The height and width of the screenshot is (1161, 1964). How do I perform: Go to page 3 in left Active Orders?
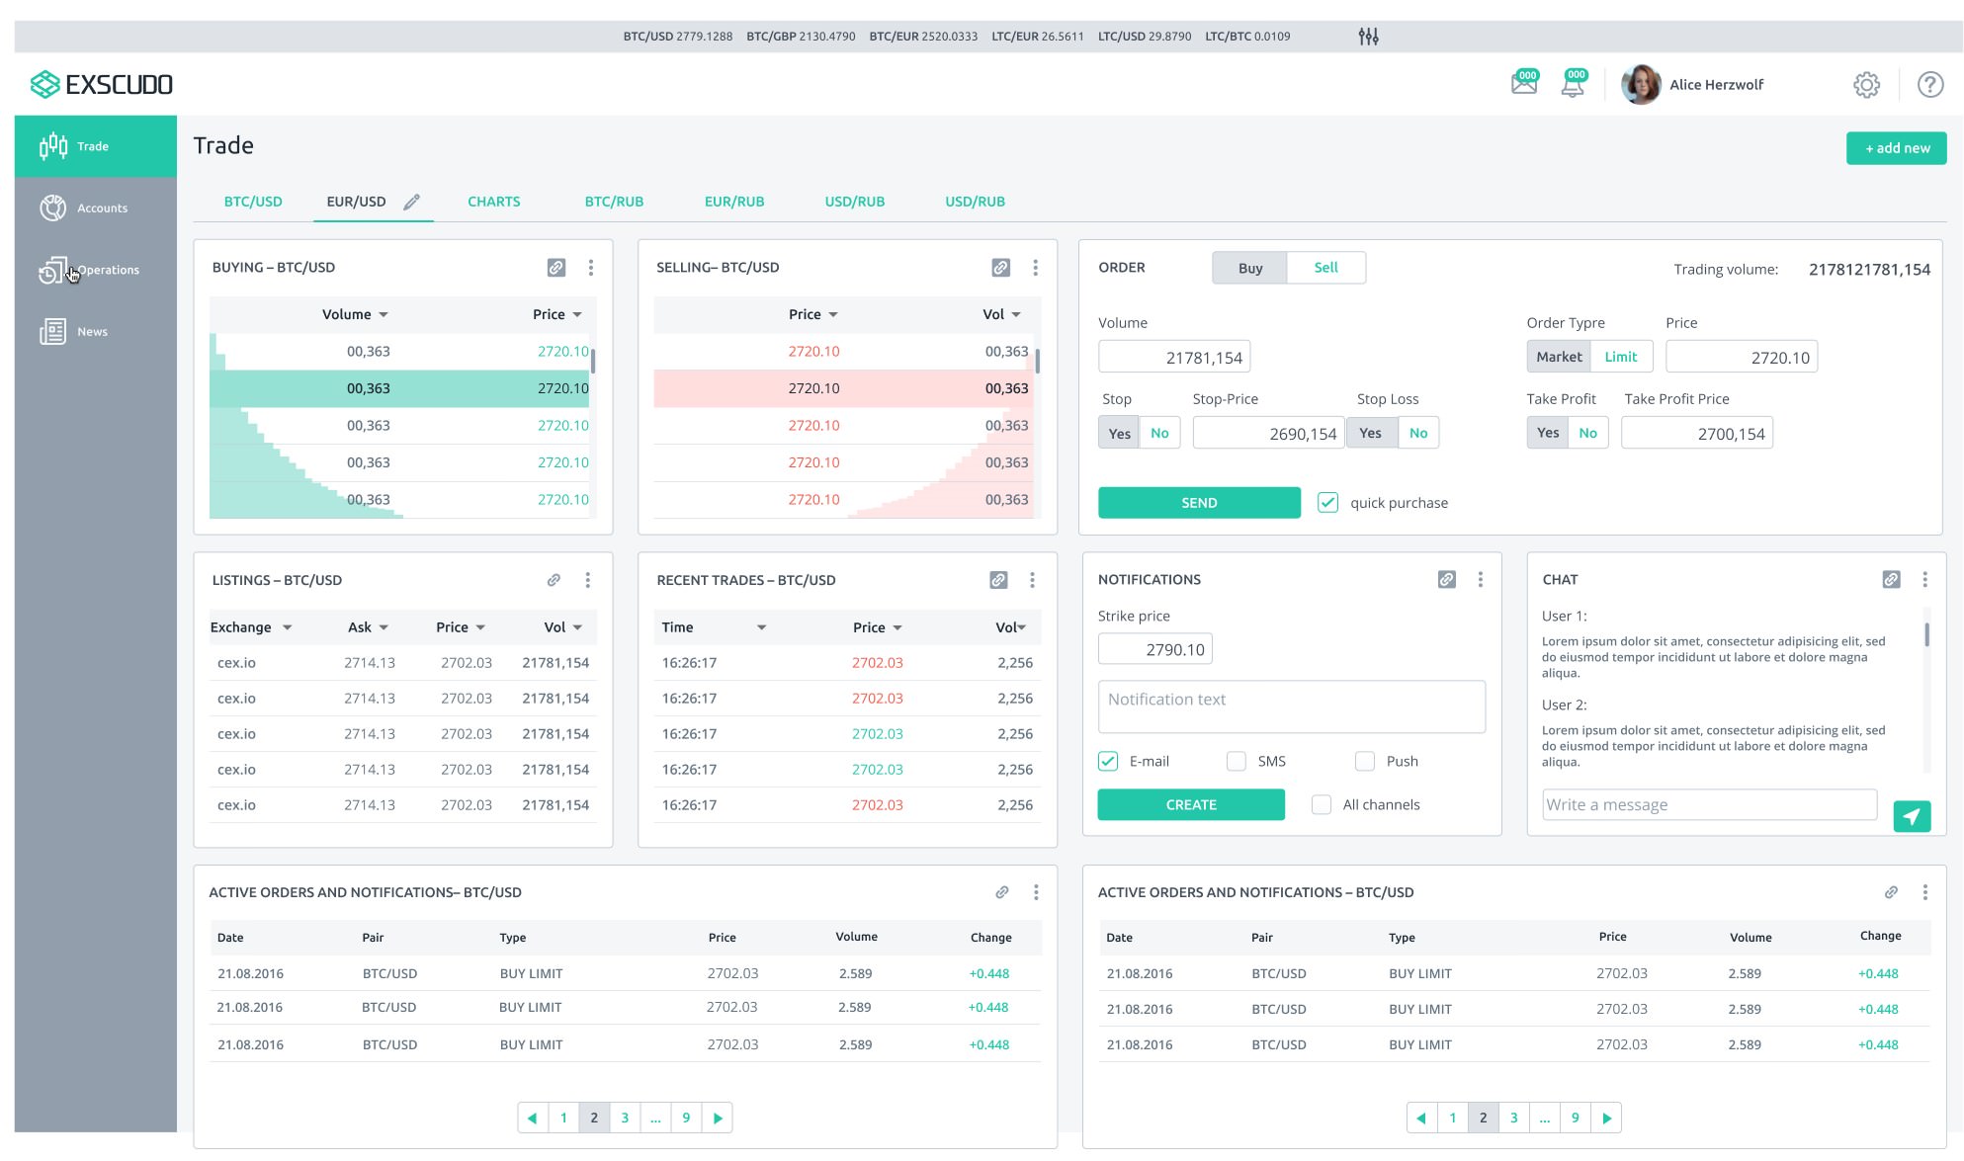click(625, 1118)
